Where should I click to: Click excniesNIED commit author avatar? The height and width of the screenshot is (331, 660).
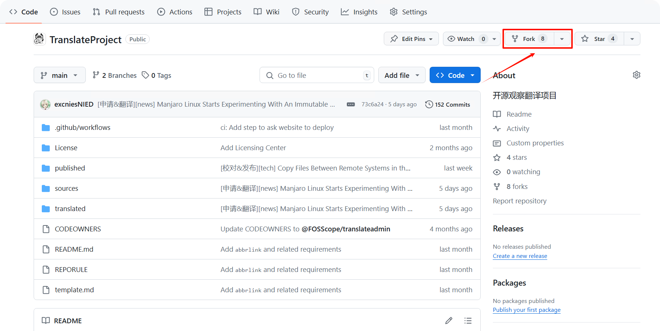click(45, 104)
